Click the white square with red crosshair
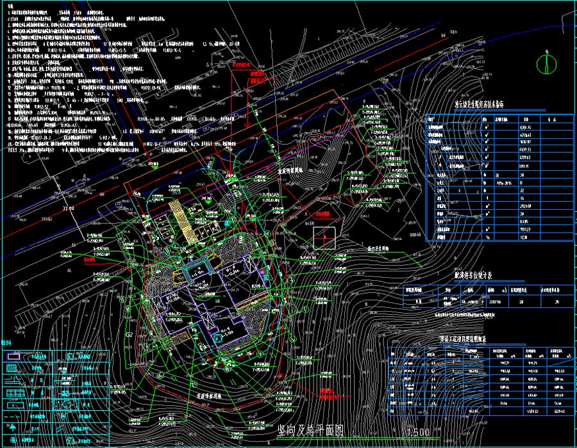The width and height of the screenshot is (577, 448). [x=324, y=238]
